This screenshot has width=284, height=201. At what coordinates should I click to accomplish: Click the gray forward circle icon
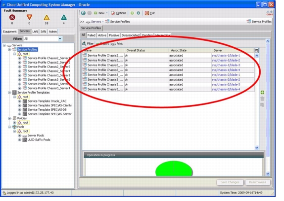90,13
